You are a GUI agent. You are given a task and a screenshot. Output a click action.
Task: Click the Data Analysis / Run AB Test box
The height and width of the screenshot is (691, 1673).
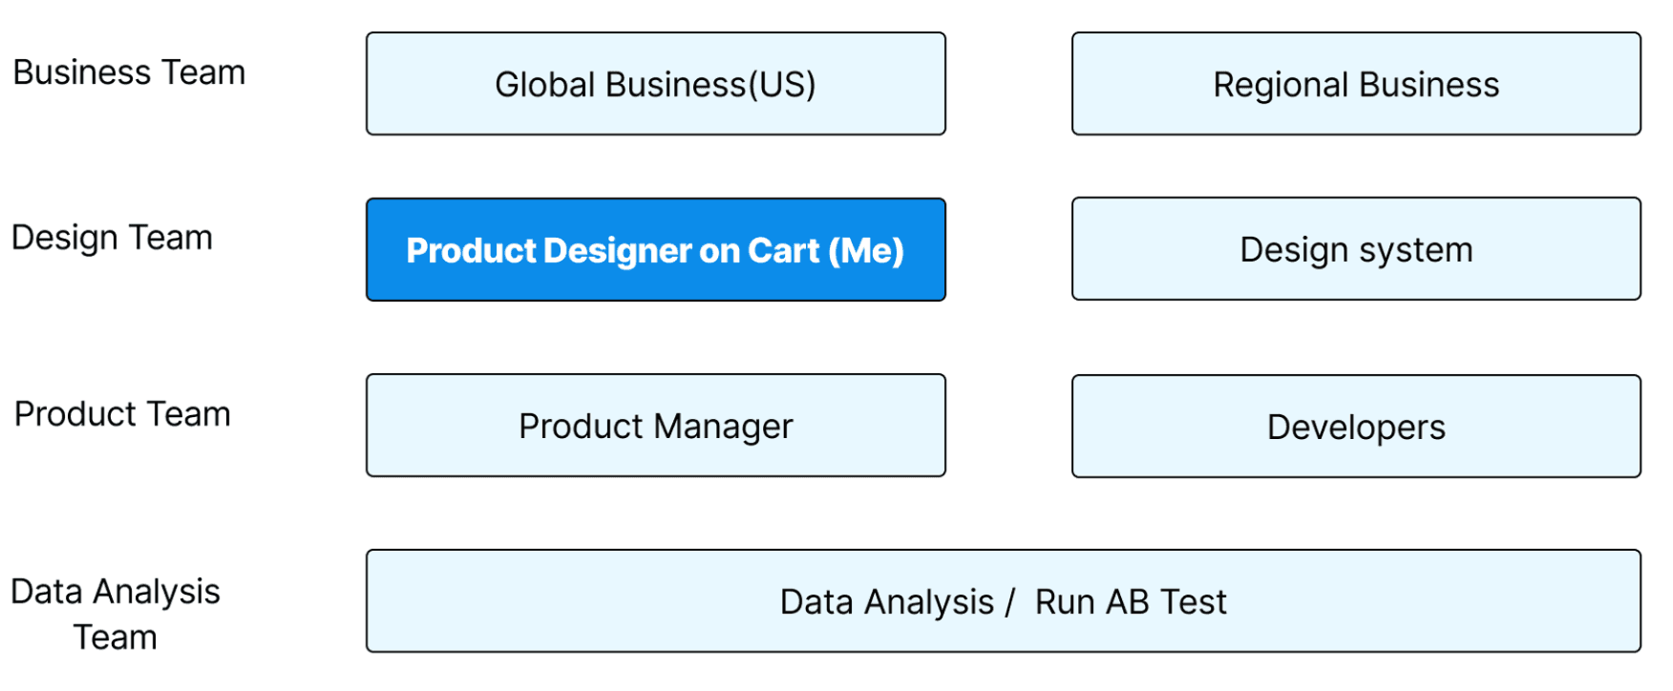click(x=1004, y=601)
